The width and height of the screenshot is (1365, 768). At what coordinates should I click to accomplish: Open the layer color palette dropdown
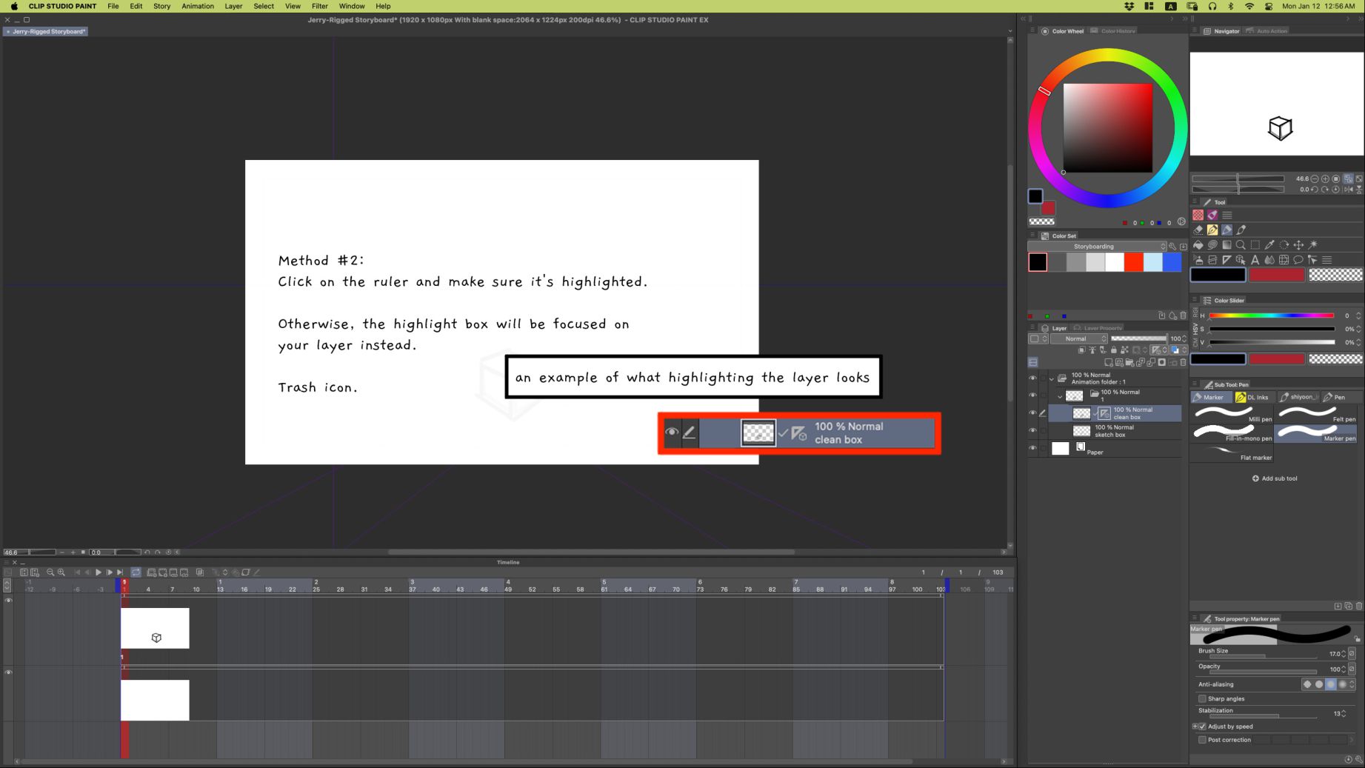tap(1038, 338)
